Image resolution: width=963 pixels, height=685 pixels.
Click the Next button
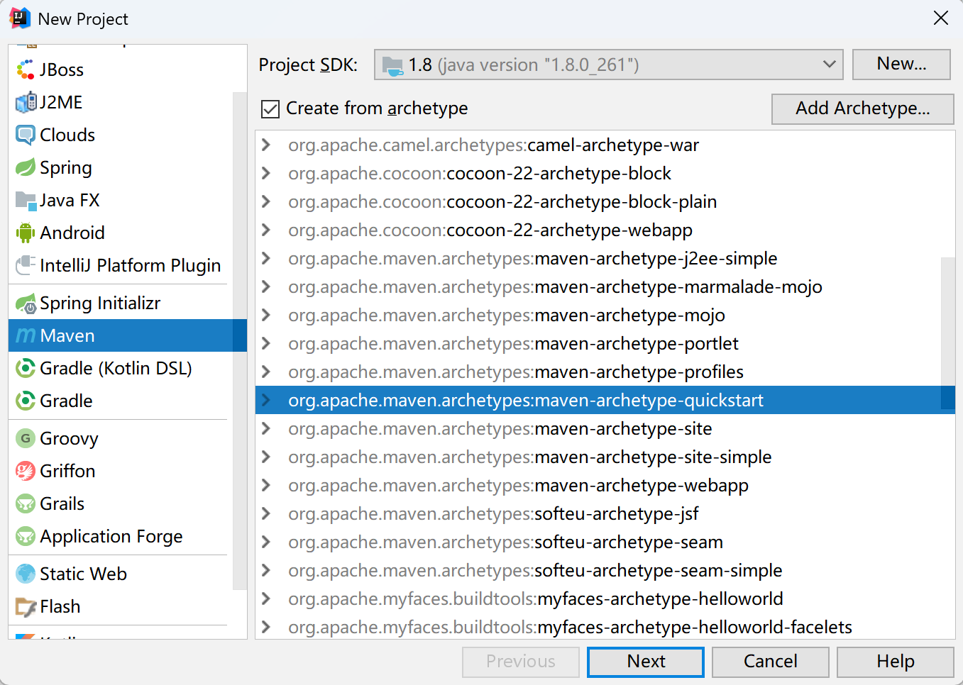point(646,662)
